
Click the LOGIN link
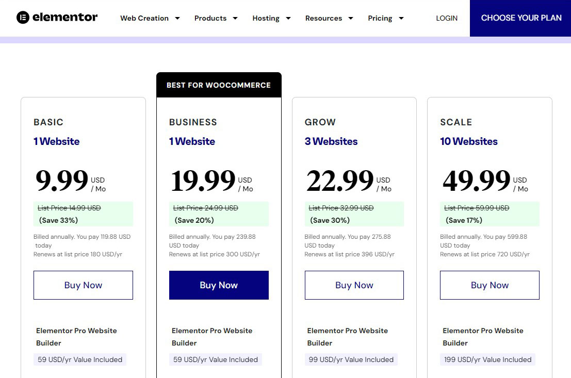pyautogui.click(x=447, y=18)
